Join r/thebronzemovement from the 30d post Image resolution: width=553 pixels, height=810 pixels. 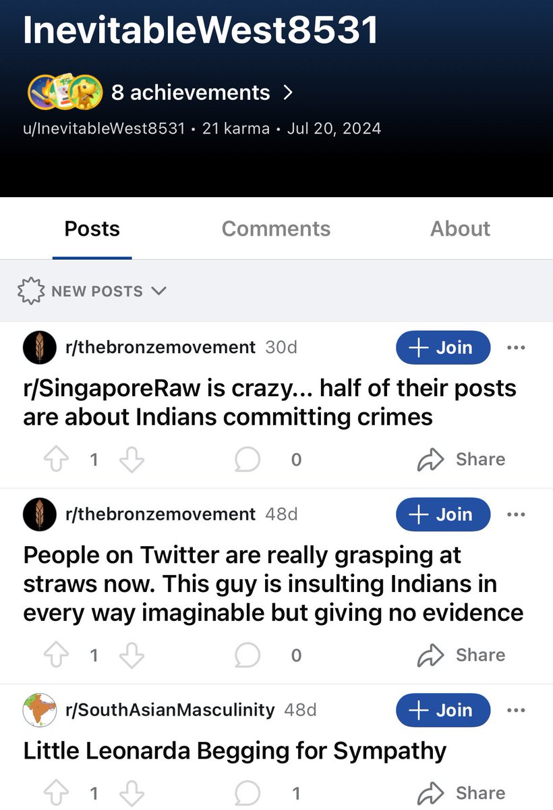click(x=442, y=348)
